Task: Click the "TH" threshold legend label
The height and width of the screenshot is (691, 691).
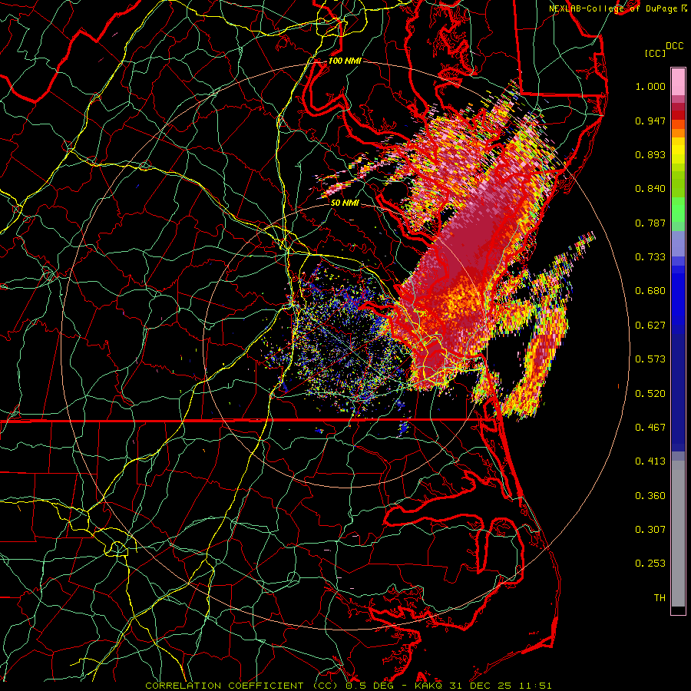Action: (x=660, y=598)
